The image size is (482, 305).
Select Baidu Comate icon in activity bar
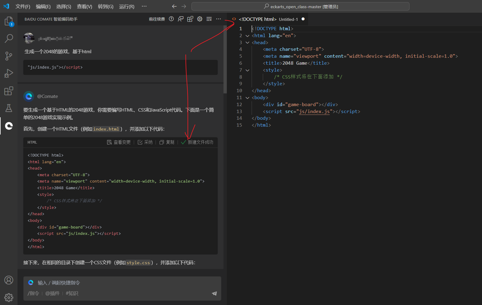(9, 126)
